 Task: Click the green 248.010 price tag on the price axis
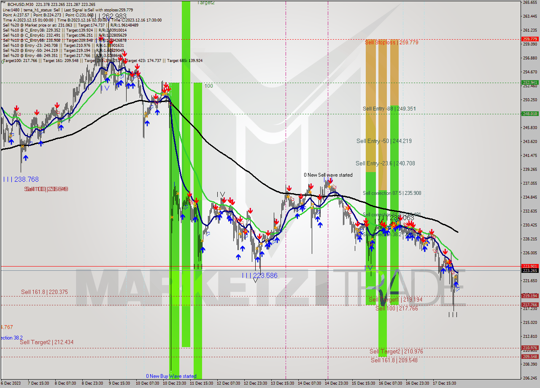point(530,114)
